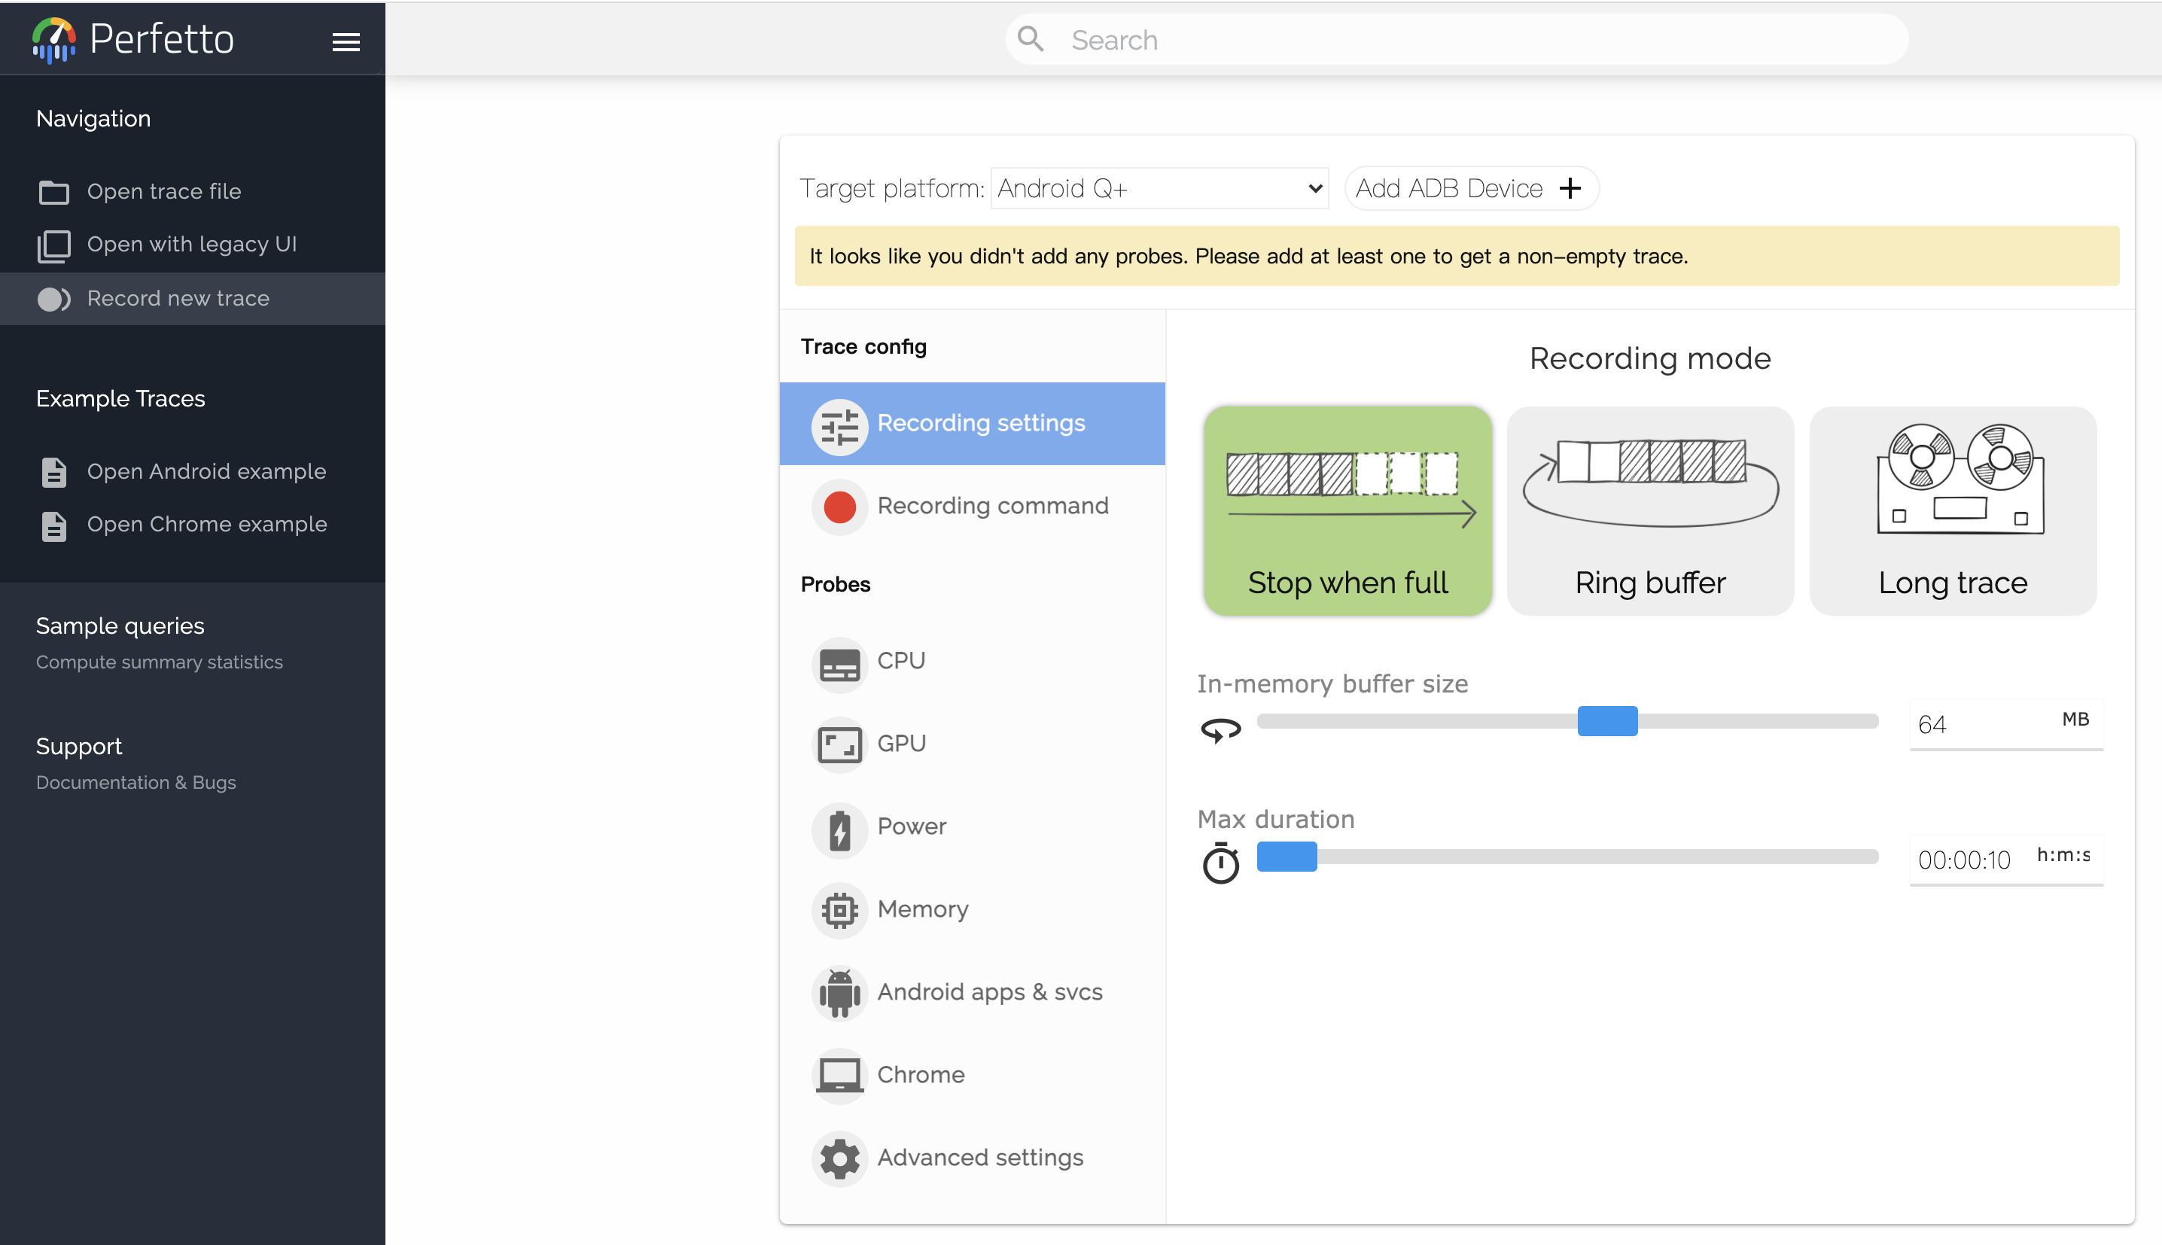Open the Recording command section
The image size is (2162, 1245).
pyautogui.click(x=972, y=507)
